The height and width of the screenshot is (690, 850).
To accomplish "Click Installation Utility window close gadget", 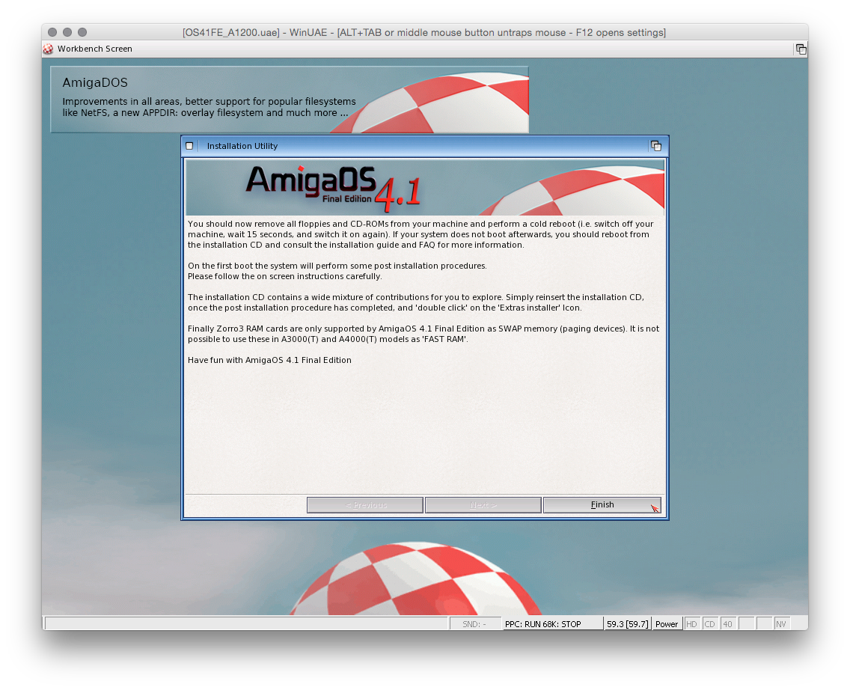I will (x=189, y=146).
